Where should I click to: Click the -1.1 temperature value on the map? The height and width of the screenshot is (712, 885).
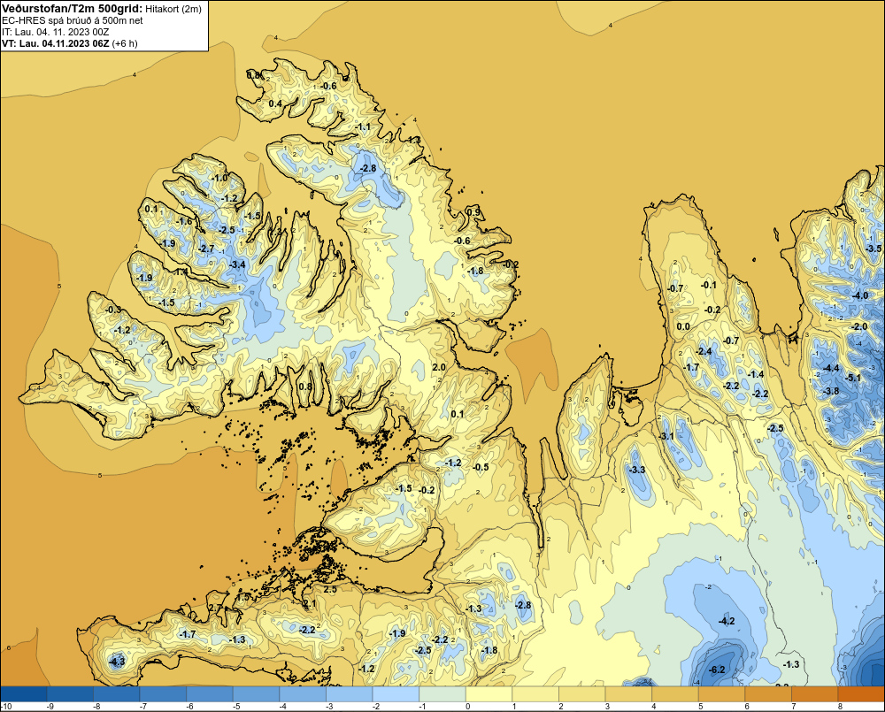click(x=364, y=127)
